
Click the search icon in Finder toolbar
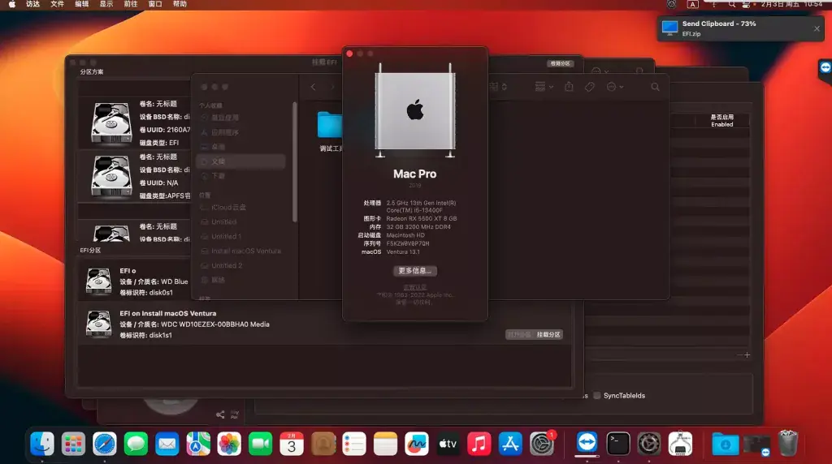pos(656,87)
